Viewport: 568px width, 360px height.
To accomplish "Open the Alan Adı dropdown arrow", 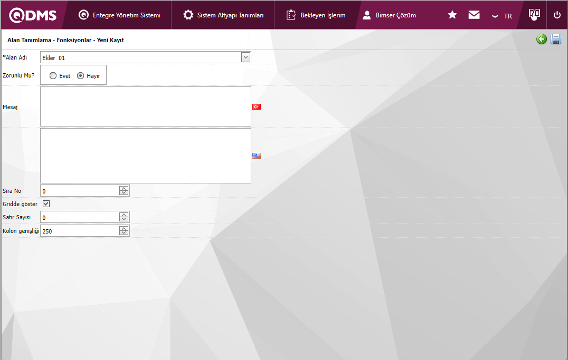I will point(245,57).
